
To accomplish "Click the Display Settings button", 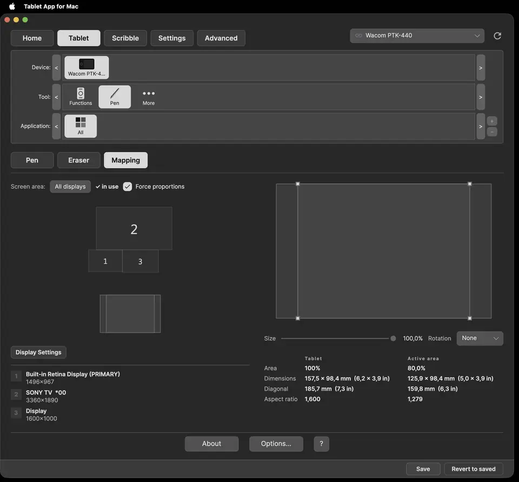I will click(38, 352).
